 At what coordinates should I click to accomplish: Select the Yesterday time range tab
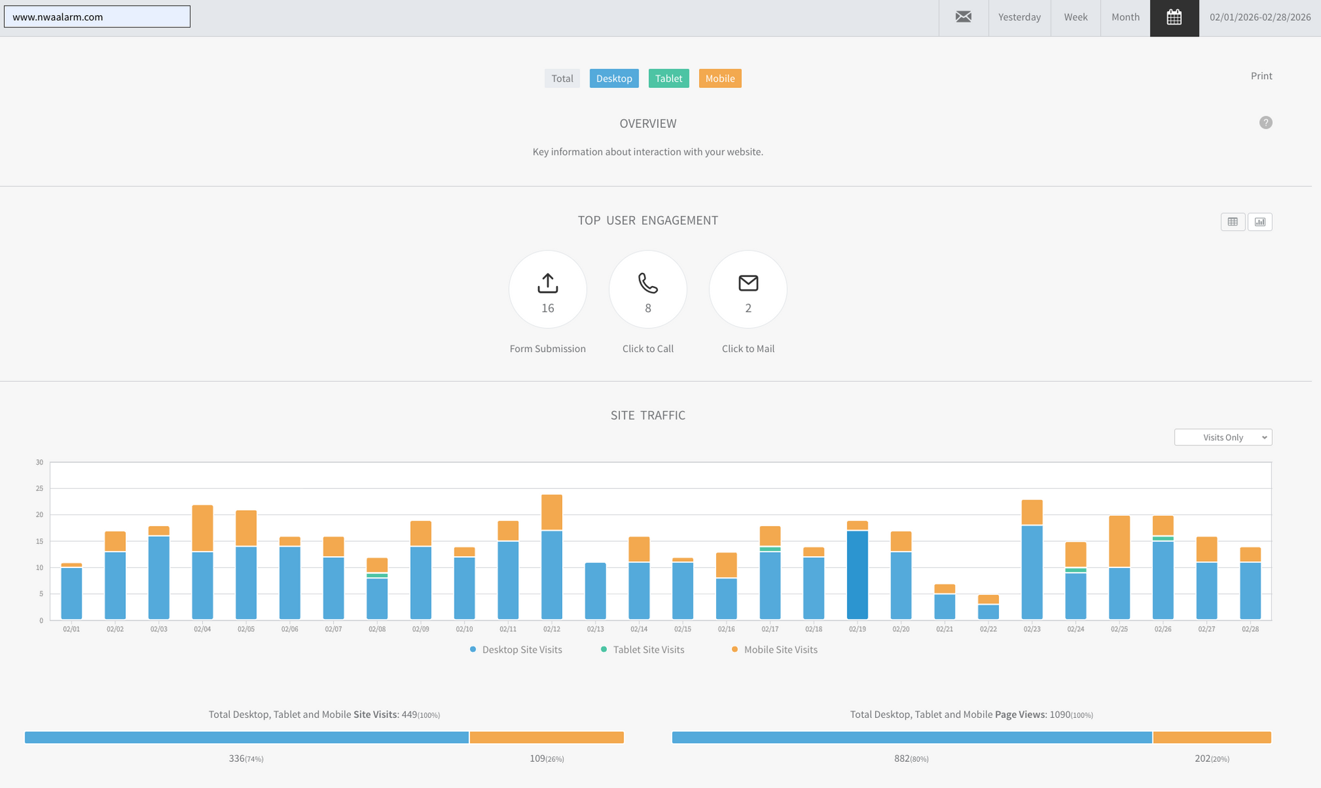point(1019,17)
